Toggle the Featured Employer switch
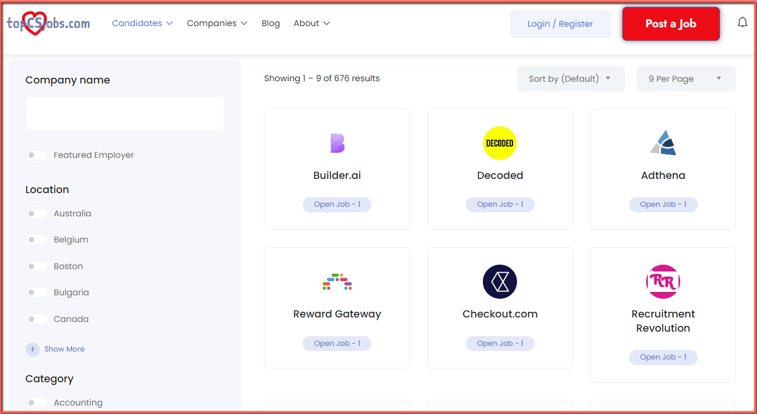 (x=37, y=155)
